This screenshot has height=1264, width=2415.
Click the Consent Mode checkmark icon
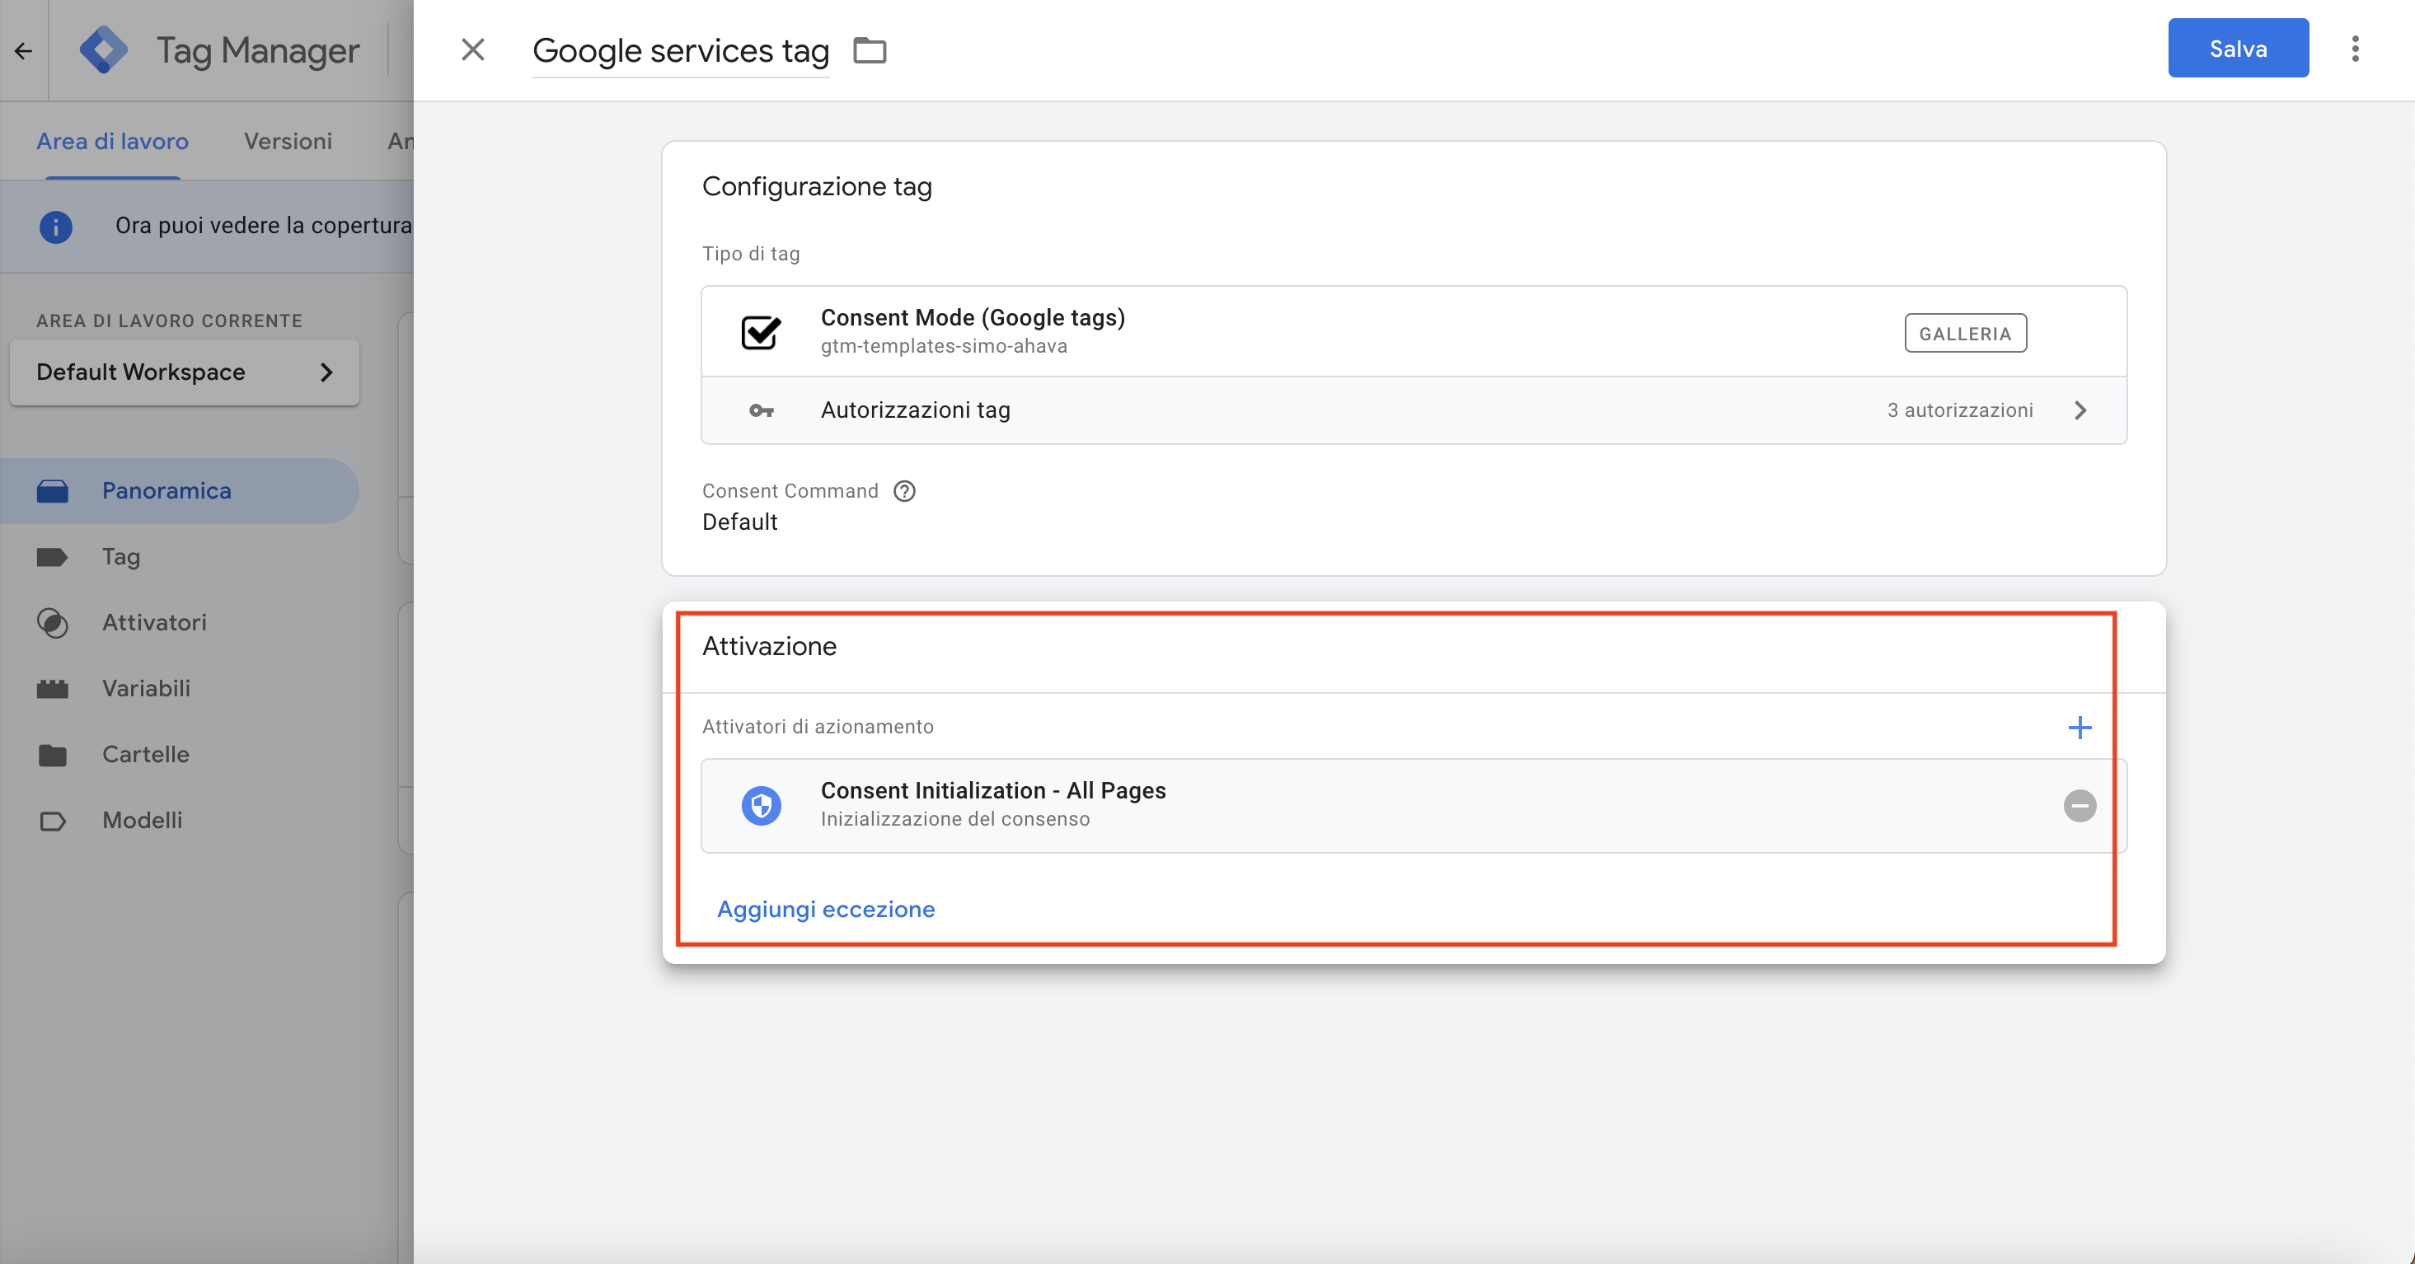(762, 332)
